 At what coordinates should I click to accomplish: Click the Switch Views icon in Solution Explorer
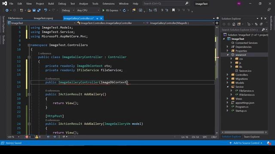[239, 24]
